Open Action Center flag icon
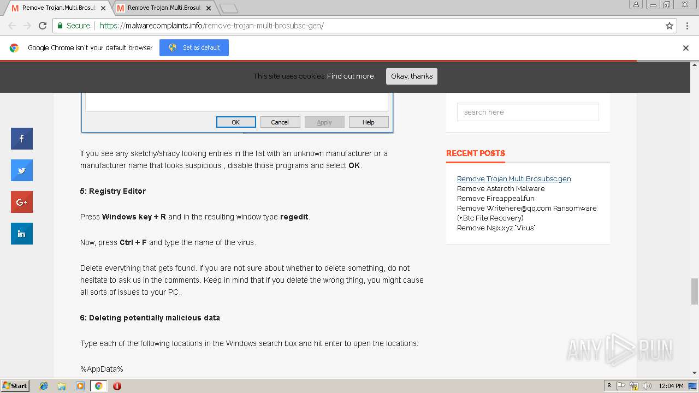The height and width of the screenshot is (393, 699). click(x=621, y=386)
